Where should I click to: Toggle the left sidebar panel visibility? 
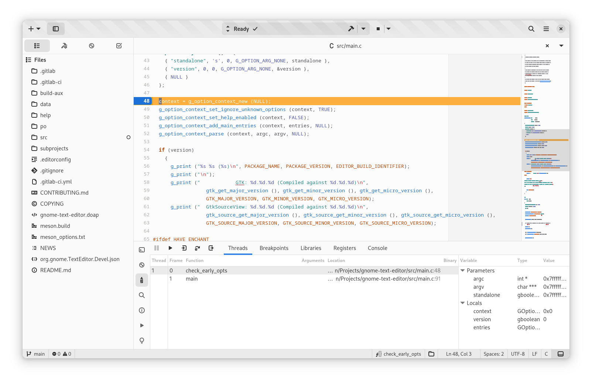pos(56,29)
